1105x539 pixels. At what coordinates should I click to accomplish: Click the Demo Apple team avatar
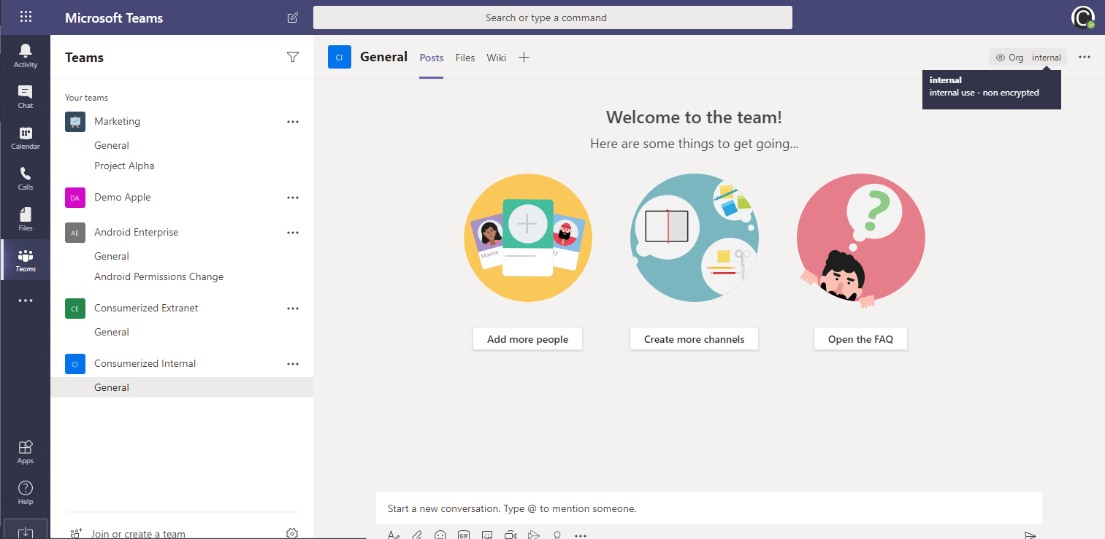point(75,198)
